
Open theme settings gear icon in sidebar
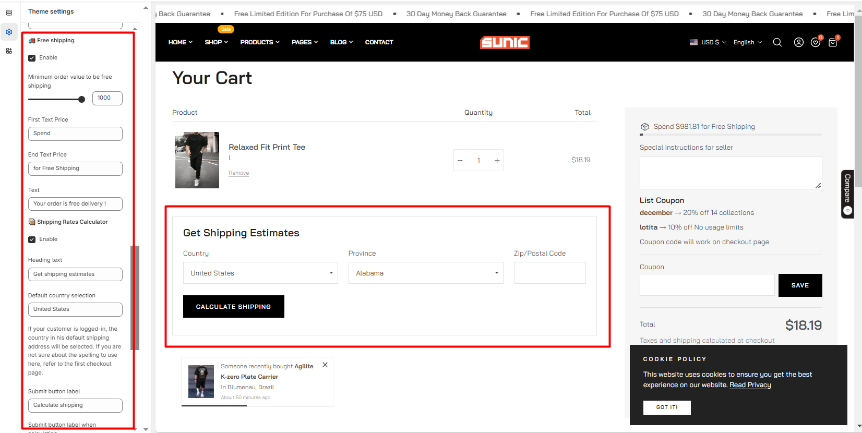click(9, 32)
